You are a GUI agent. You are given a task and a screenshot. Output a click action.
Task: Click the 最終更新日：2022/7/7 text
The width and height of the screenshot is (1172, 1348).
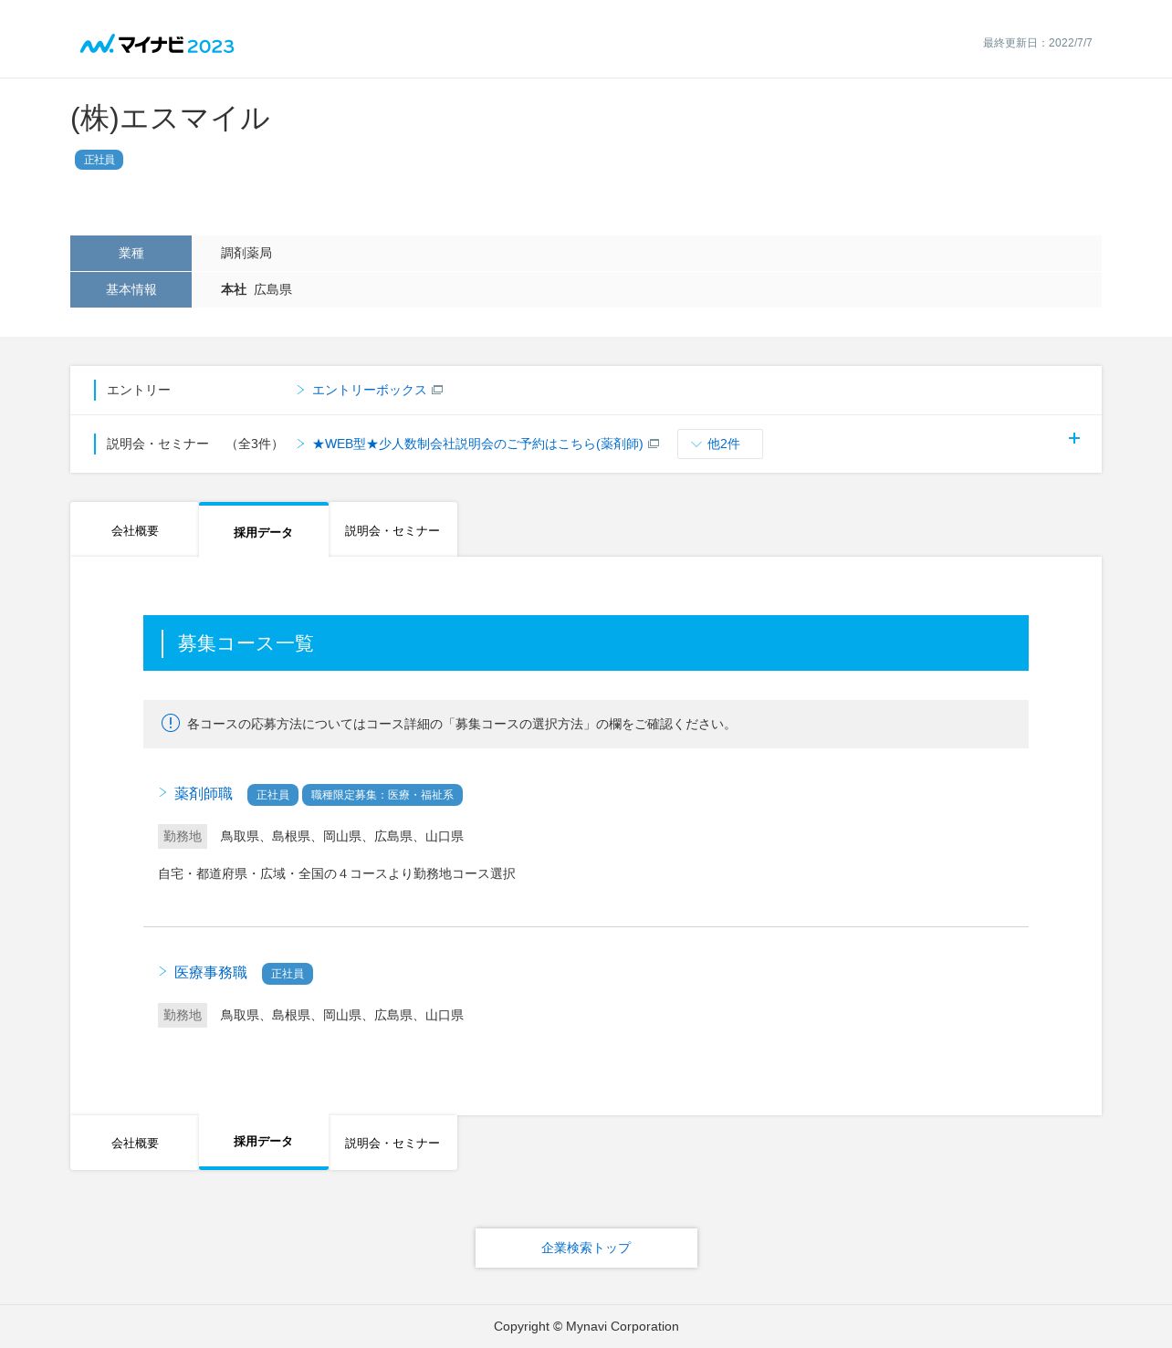(x=1037, y=43)
